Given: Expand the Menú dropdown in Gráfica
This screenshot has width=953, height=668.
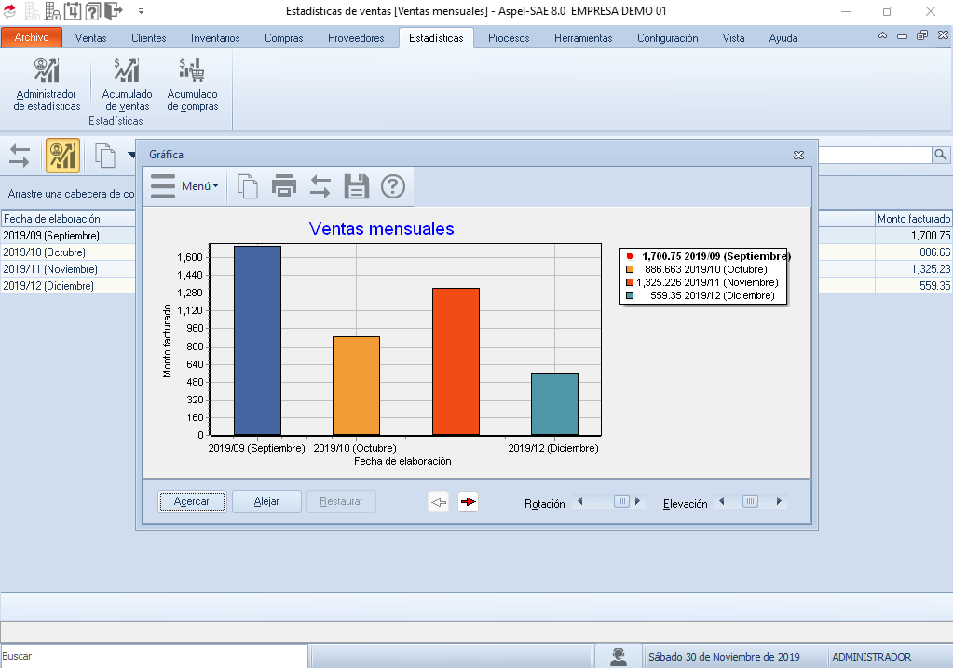Looking at the screenshot, I should point(184,186).
